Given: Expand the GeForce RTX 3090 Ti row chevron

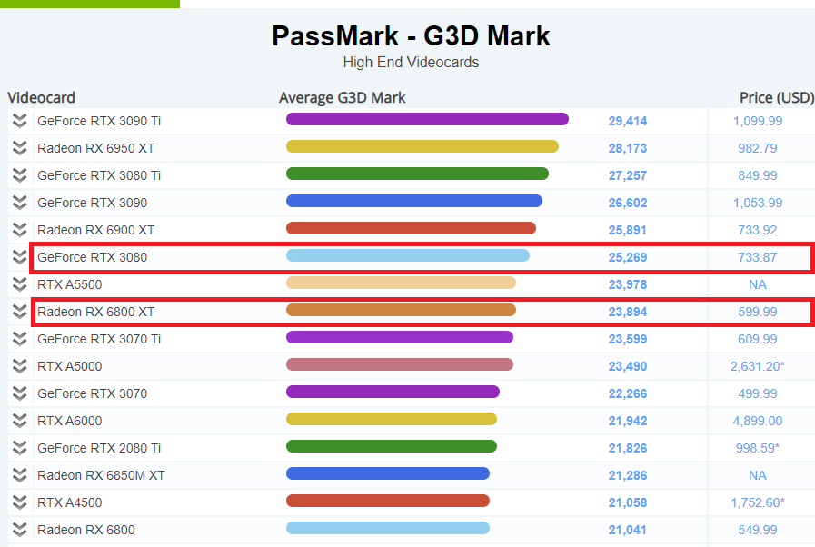Looking at the screenshot, I should point(19,121).
